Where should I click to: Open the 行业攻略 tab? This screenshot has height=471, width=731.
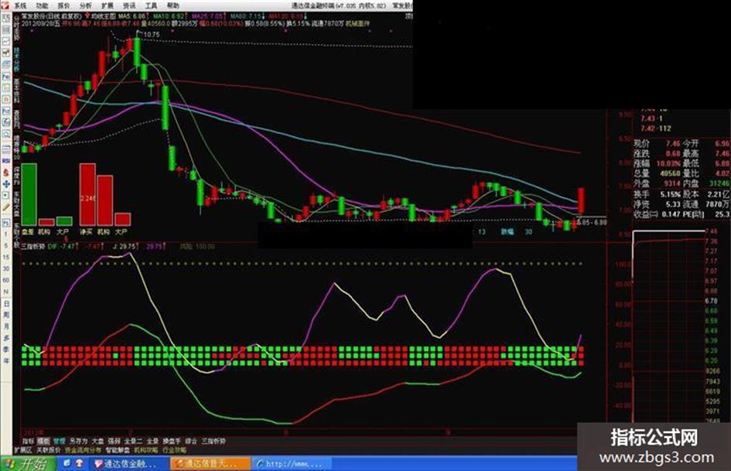(174, 450)
